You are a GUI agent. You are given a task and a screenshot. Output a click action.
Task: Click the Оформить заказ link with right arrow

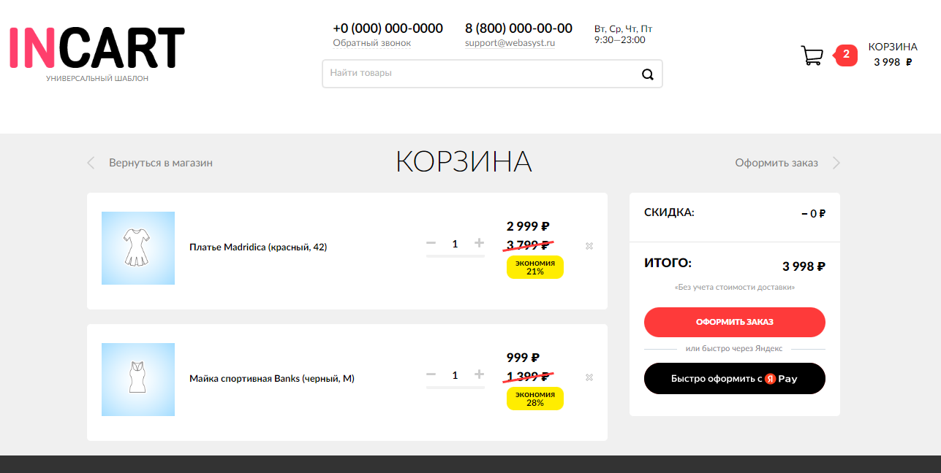pyautogui.click(x=776, y=163)
